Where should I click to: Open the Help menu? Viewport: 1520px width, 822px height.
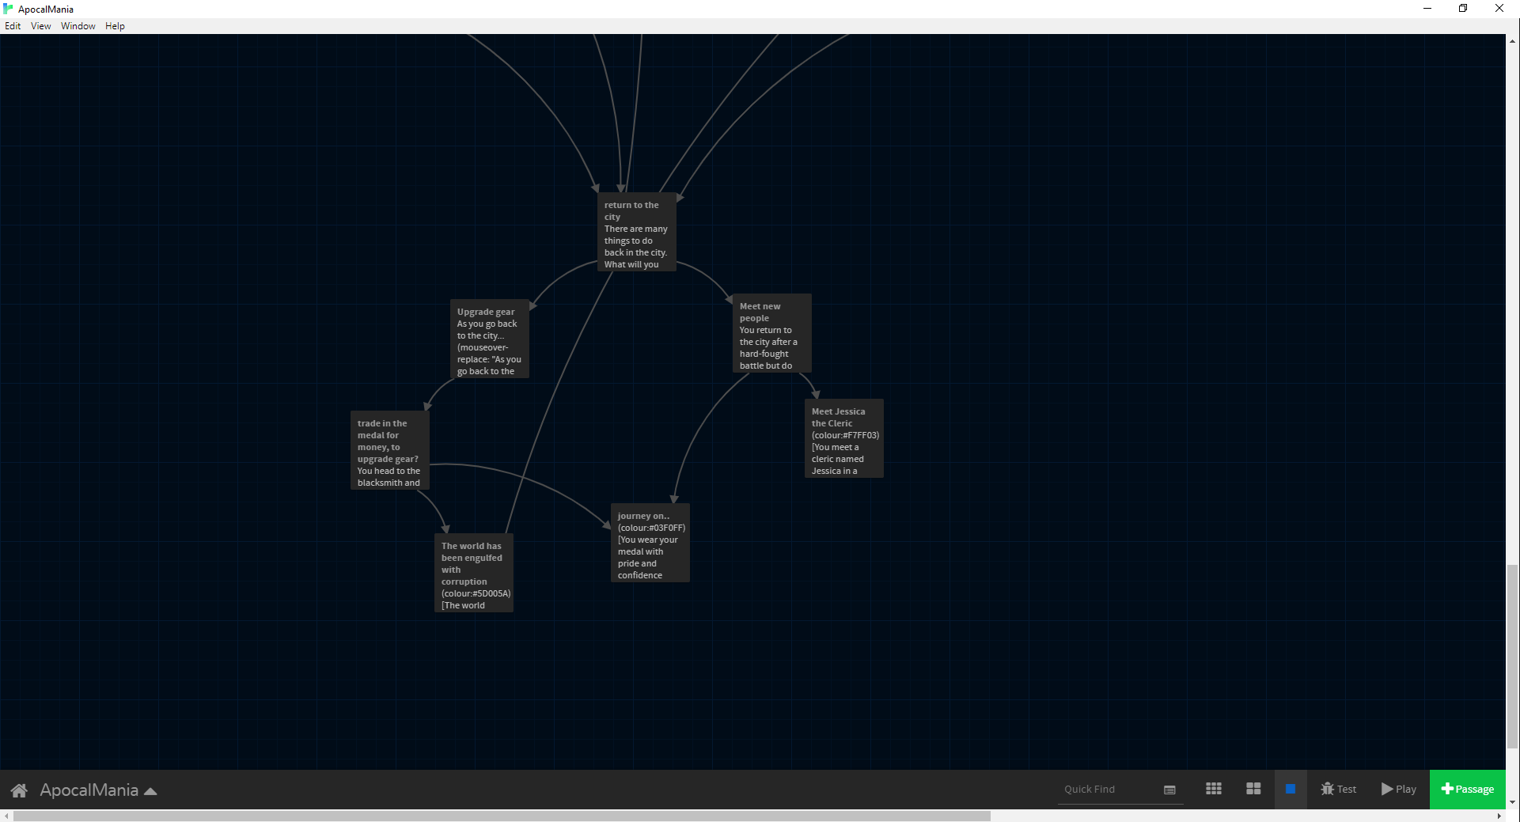pos(115,25)
